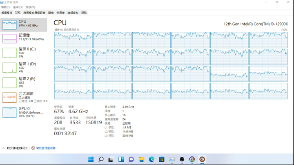Viewport: 294px width, 165px height.
Task: Open the 選項(O) menu
Action: click(18, 7)
